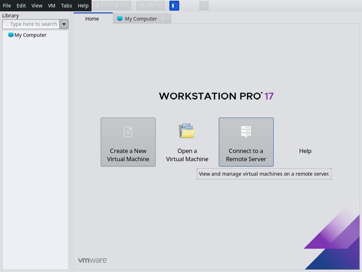
Task: Open the File menu
Action: (7, 6)
